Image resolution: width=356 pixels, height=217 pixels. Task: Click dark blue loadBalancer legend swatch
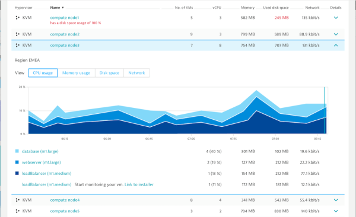pyautogui.click(x=17, y=173)
